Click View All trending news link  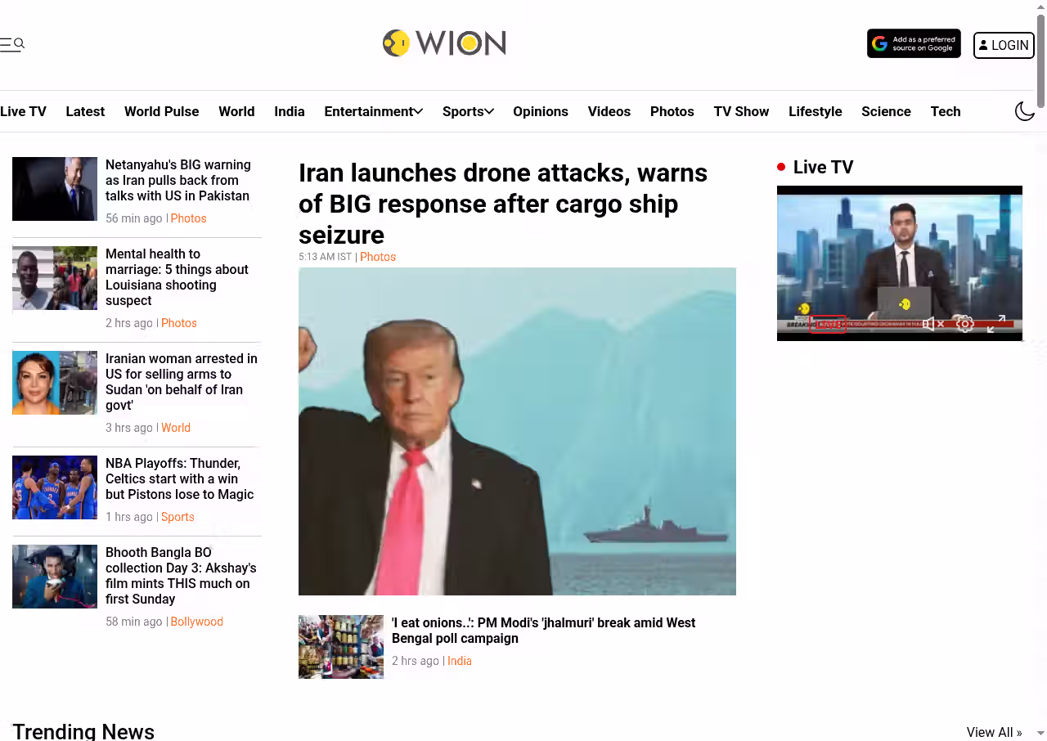[994, 732]
